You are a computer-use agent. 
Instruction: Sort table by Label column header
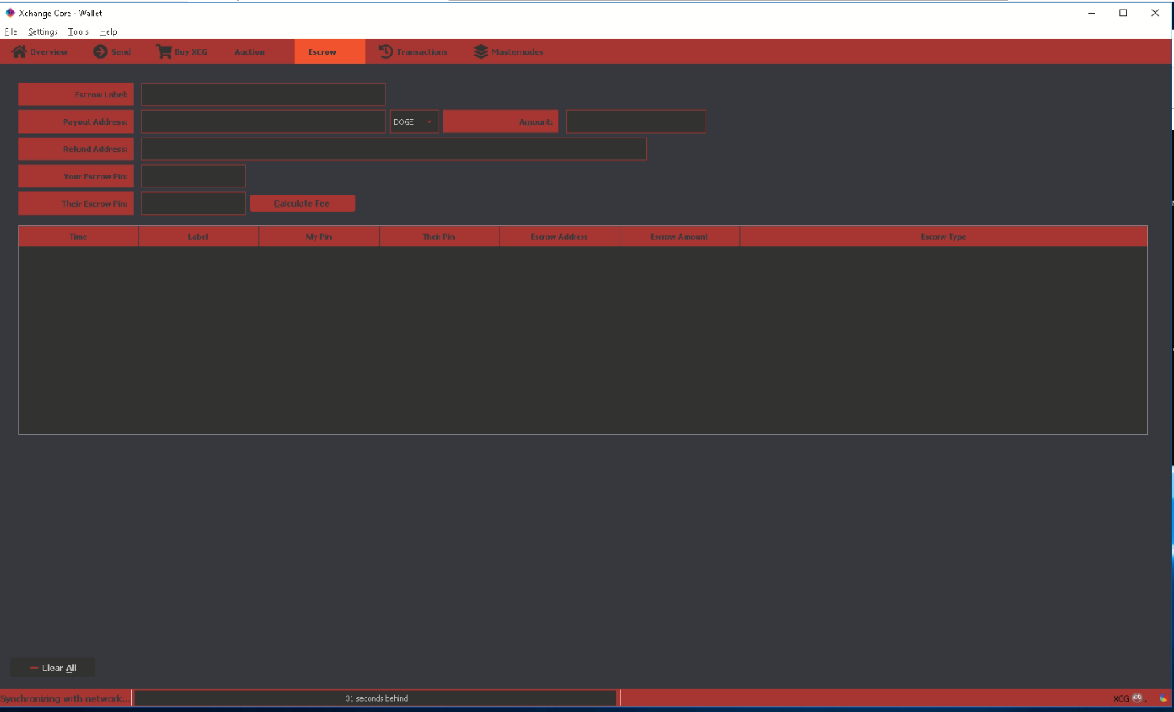[x=199, y=237]
